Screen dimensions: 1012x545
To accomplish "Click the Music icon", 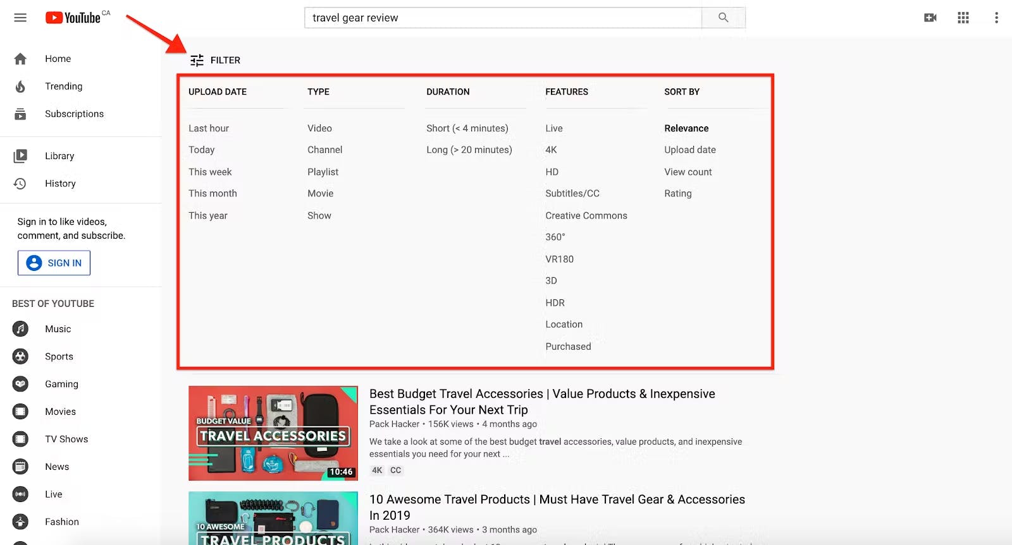I will tap(20, 329).
